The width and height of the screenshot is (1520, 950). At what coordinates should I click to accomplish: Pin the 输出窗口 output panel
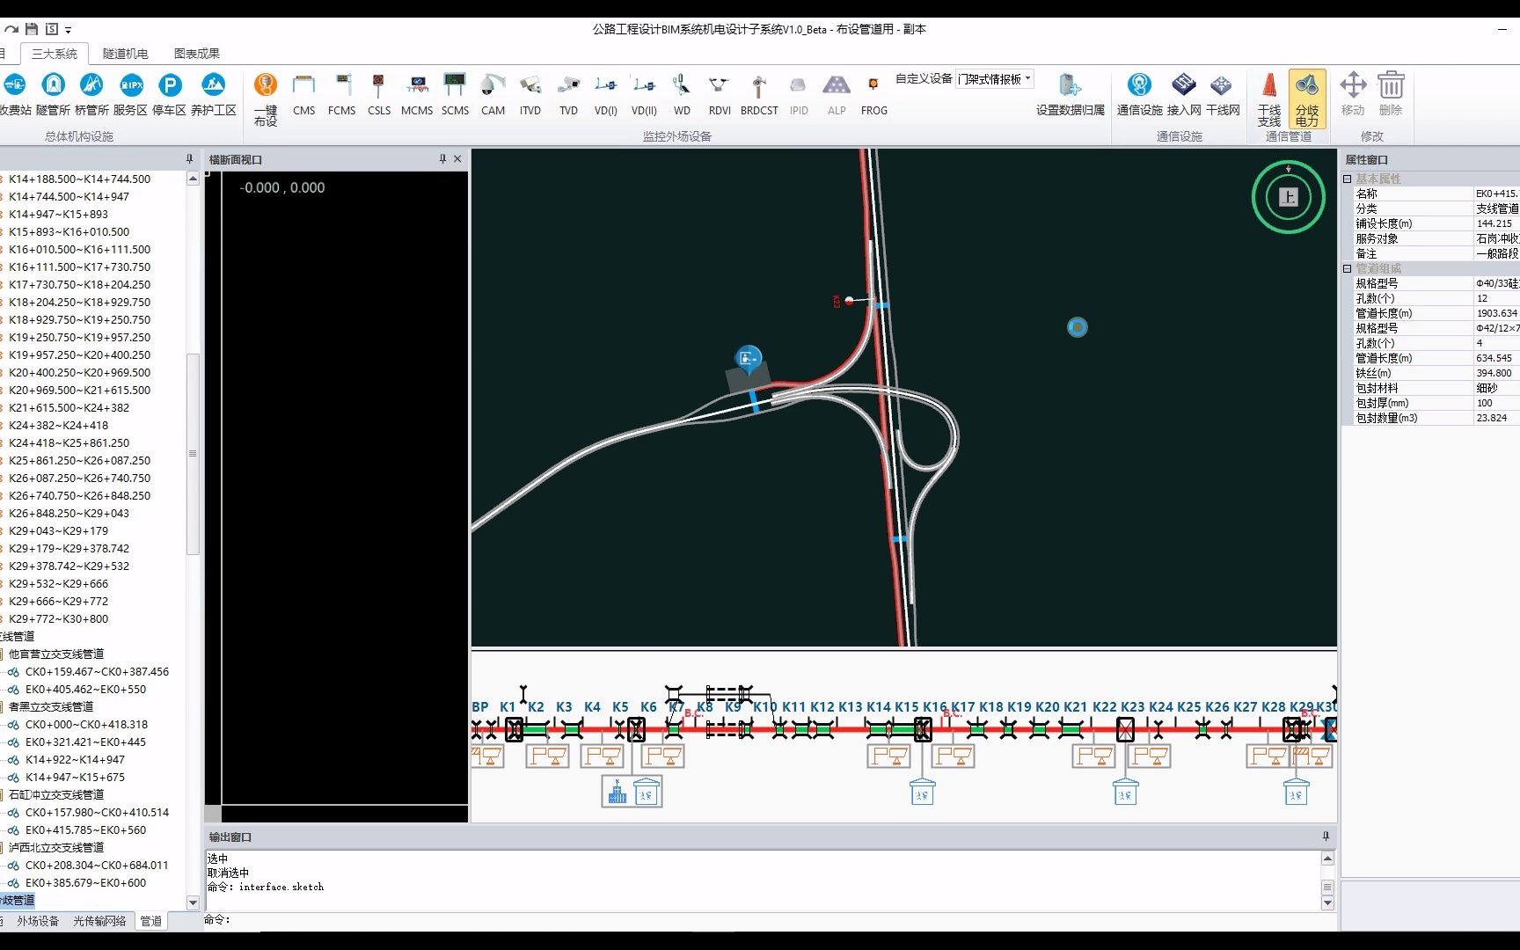[1327, 837]
